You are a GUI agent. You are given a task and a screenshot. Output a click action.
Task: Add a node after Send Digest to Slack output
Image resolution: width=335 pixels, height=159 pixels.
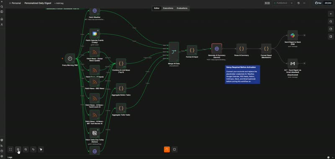tap(304, 35)
